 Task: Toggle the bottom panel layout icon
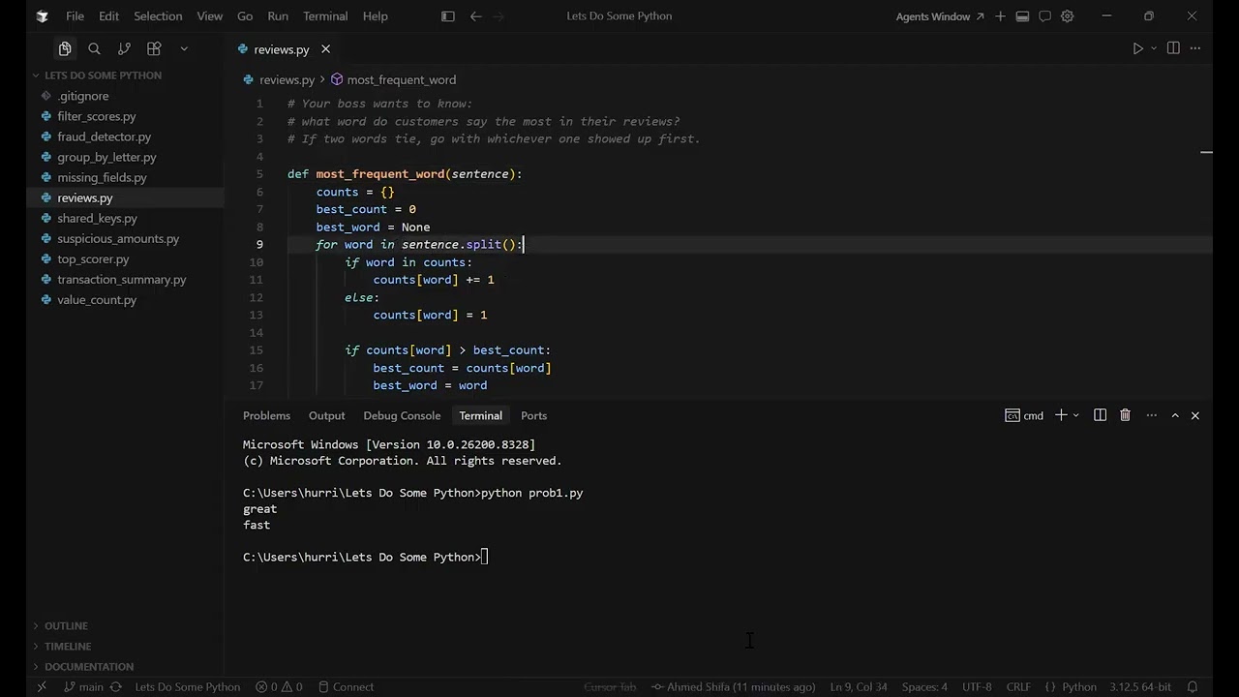[x=1022, y=16]
